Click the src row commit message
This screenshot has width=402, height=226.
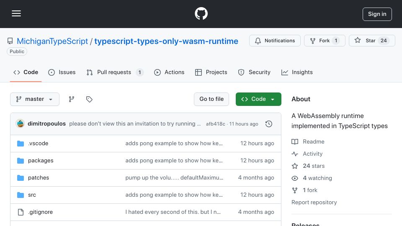coord(174,195)
